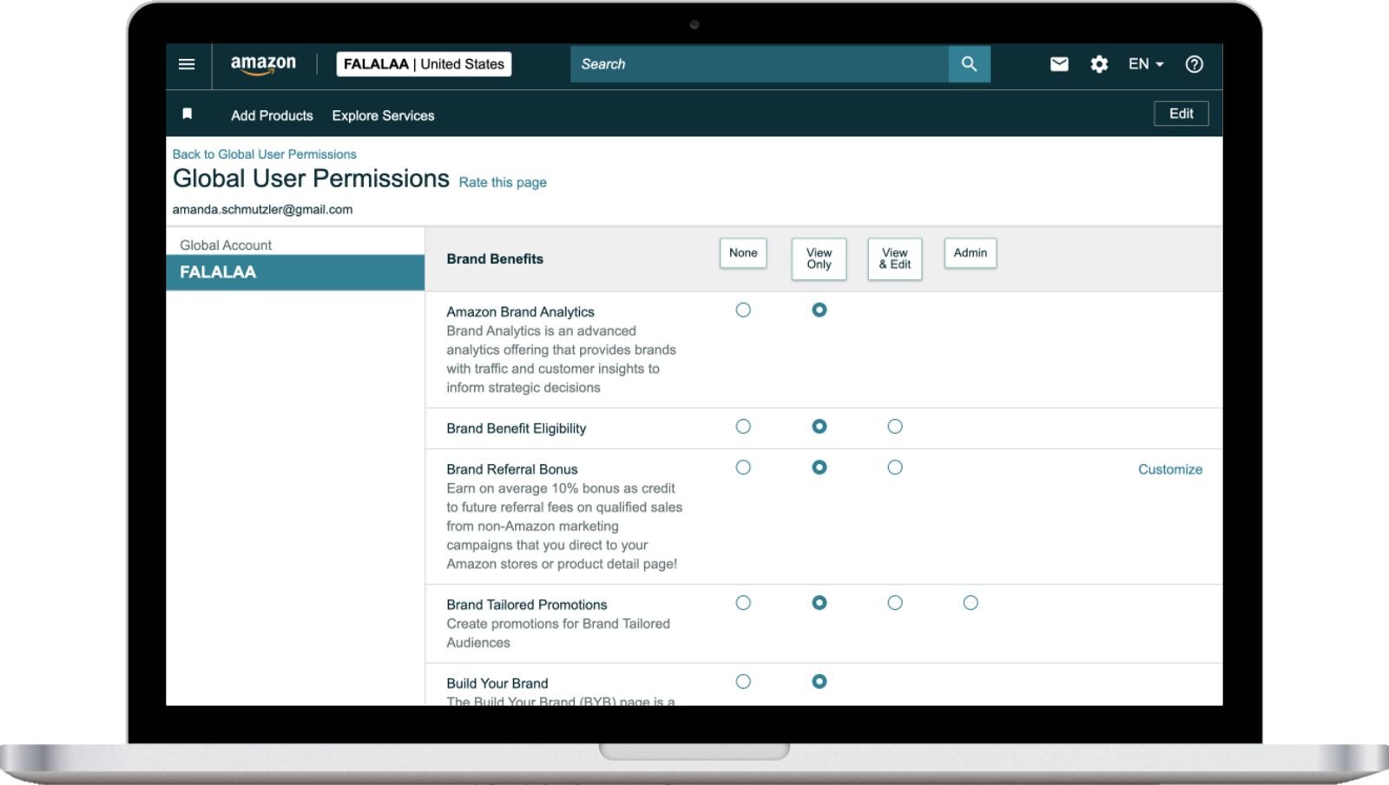
Task: Select View & Edit for Brand Benefit Eligibility
Action: tap(895, 427)
